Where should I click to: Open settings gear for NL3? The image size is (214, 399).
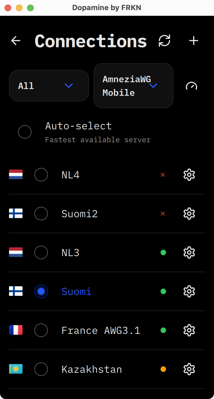pos(189,252)
